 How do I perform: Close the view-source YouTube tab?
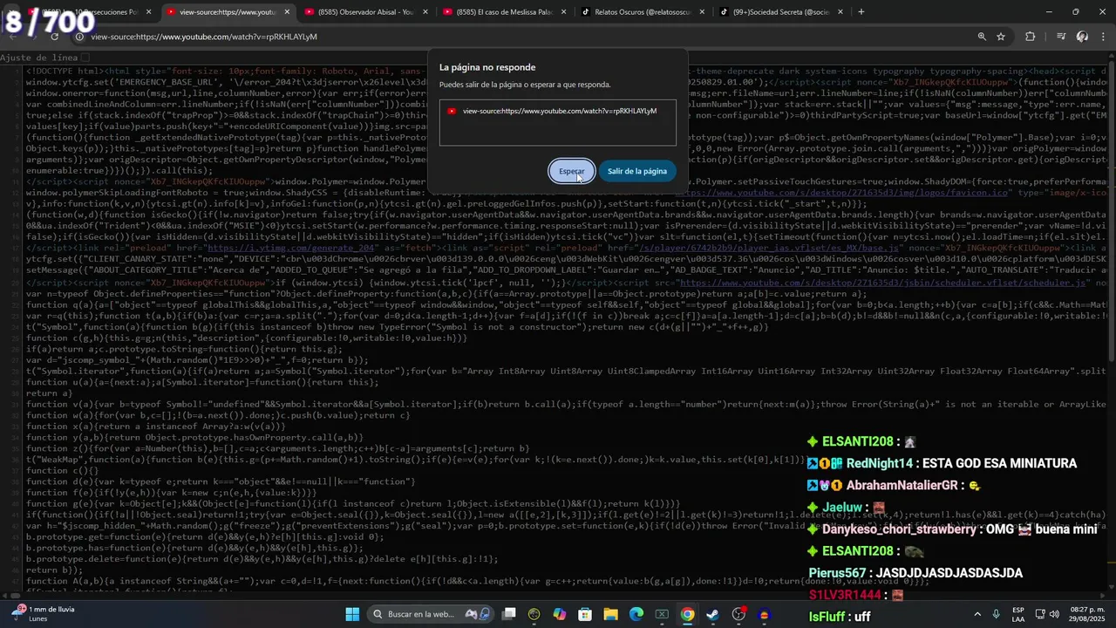pos(287,12)
